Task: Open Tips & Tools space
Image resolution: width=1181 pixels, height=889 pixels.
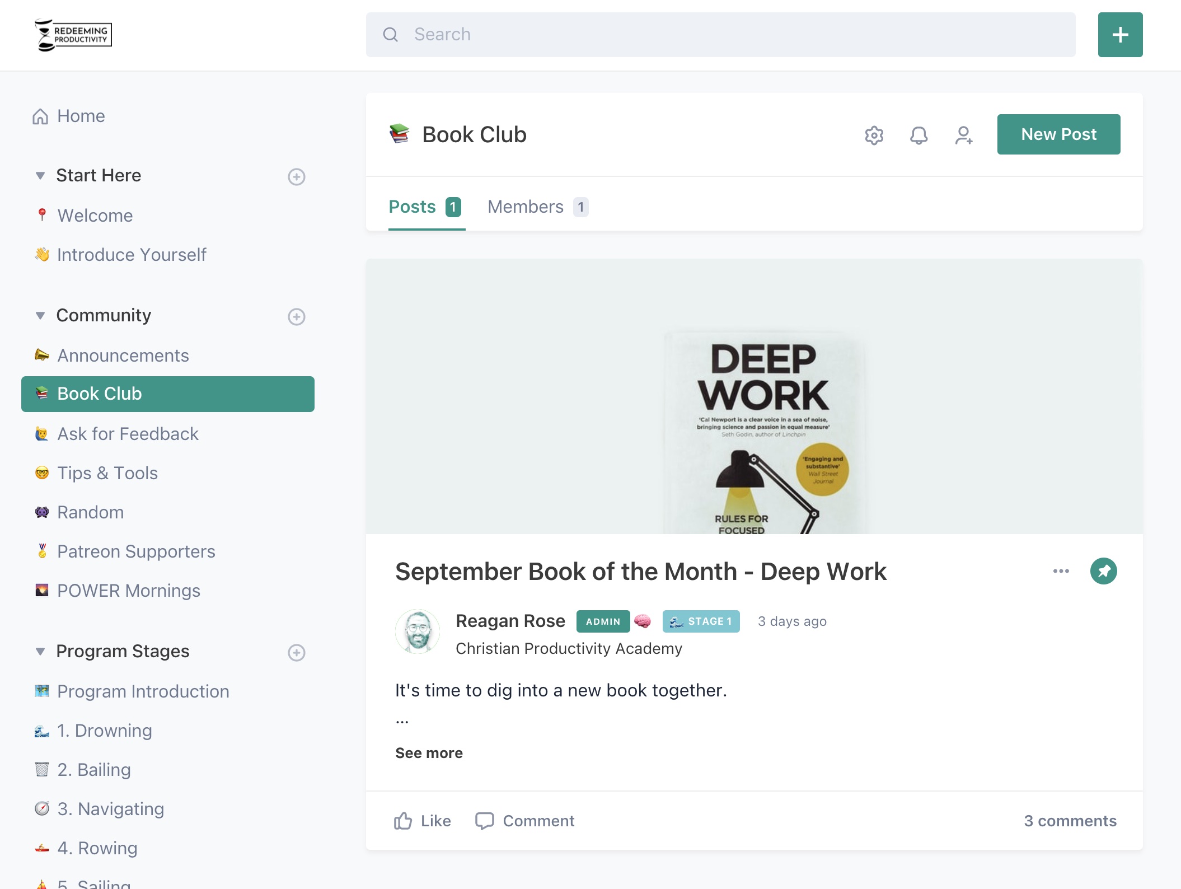Action: coord(107,473)
